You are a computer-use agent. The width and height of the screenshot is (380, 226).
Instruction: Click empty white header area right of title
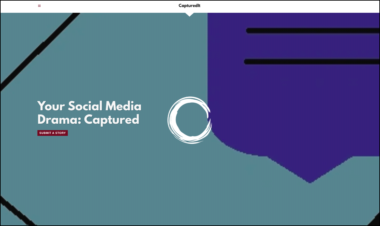(x=288, y=6)
